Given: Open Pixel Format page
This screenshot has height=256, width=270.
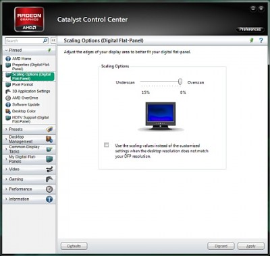Looking at the screenshot, I should point(22,85).
